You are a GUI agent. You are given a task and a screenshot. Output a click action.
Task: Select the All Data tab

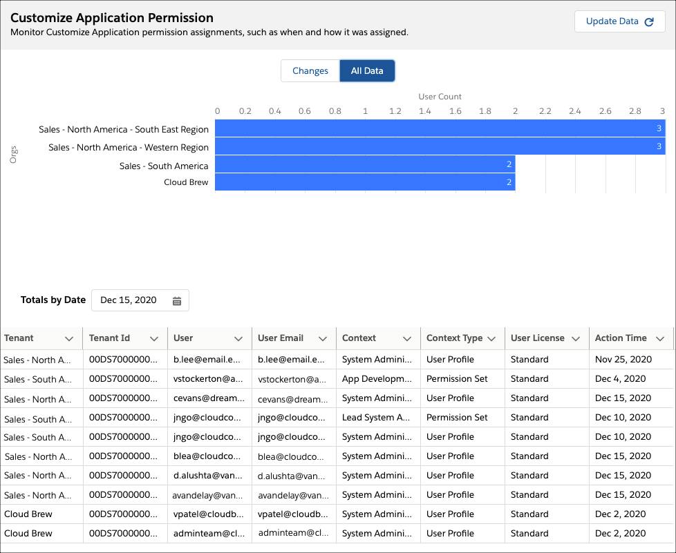367,70
